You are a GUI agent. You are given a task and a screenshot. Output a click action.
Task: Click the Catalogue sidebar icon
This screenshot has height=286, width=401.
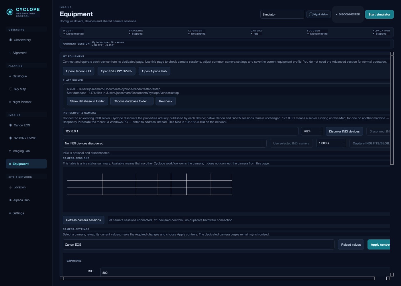coord(10,76)
